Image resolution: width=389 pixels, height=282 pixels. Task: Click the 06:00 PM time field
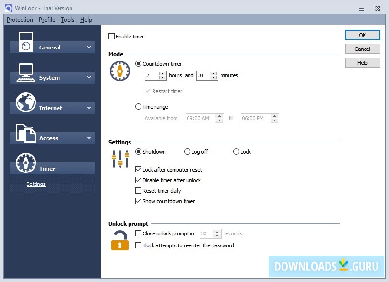pos(256,118)
